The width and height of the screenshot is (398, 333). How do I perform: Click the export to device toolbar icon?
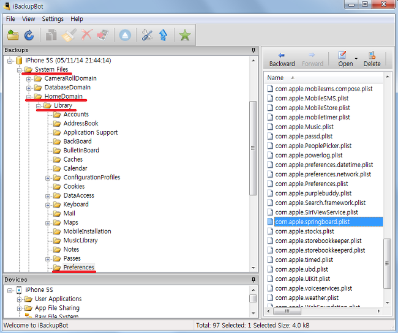pos(103,35)
